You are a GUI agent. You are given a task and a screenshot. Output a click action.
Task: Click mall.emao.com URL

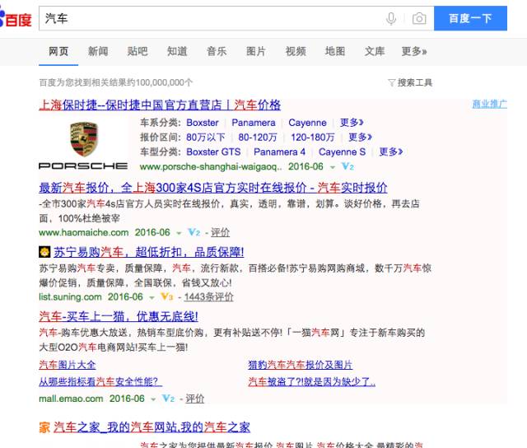(x=71, y=399)
